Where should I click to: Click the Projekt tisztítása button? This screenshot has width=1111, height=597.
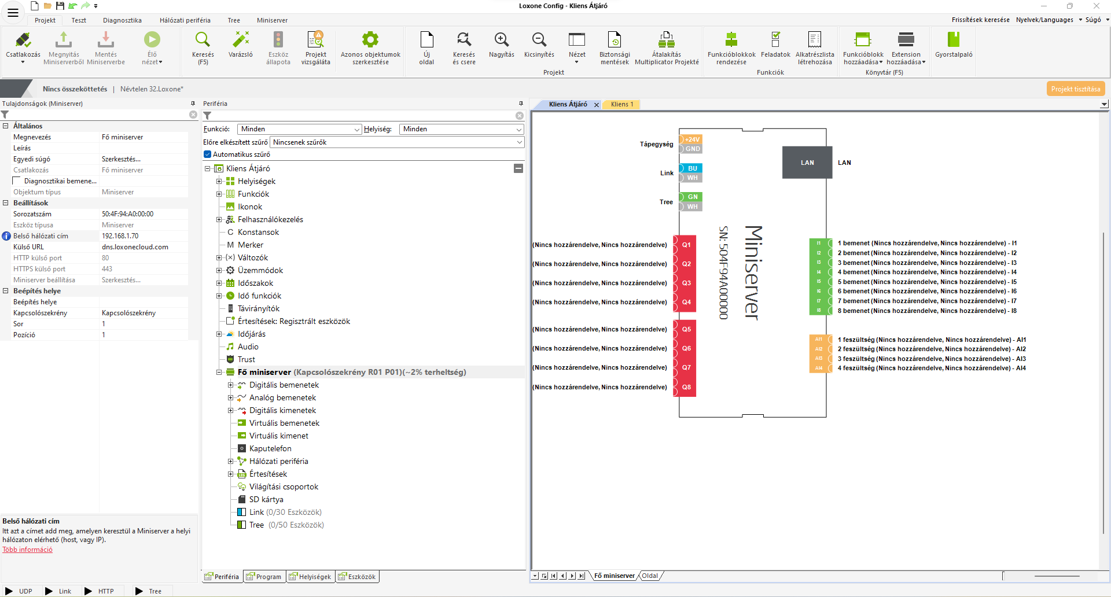1076,89
